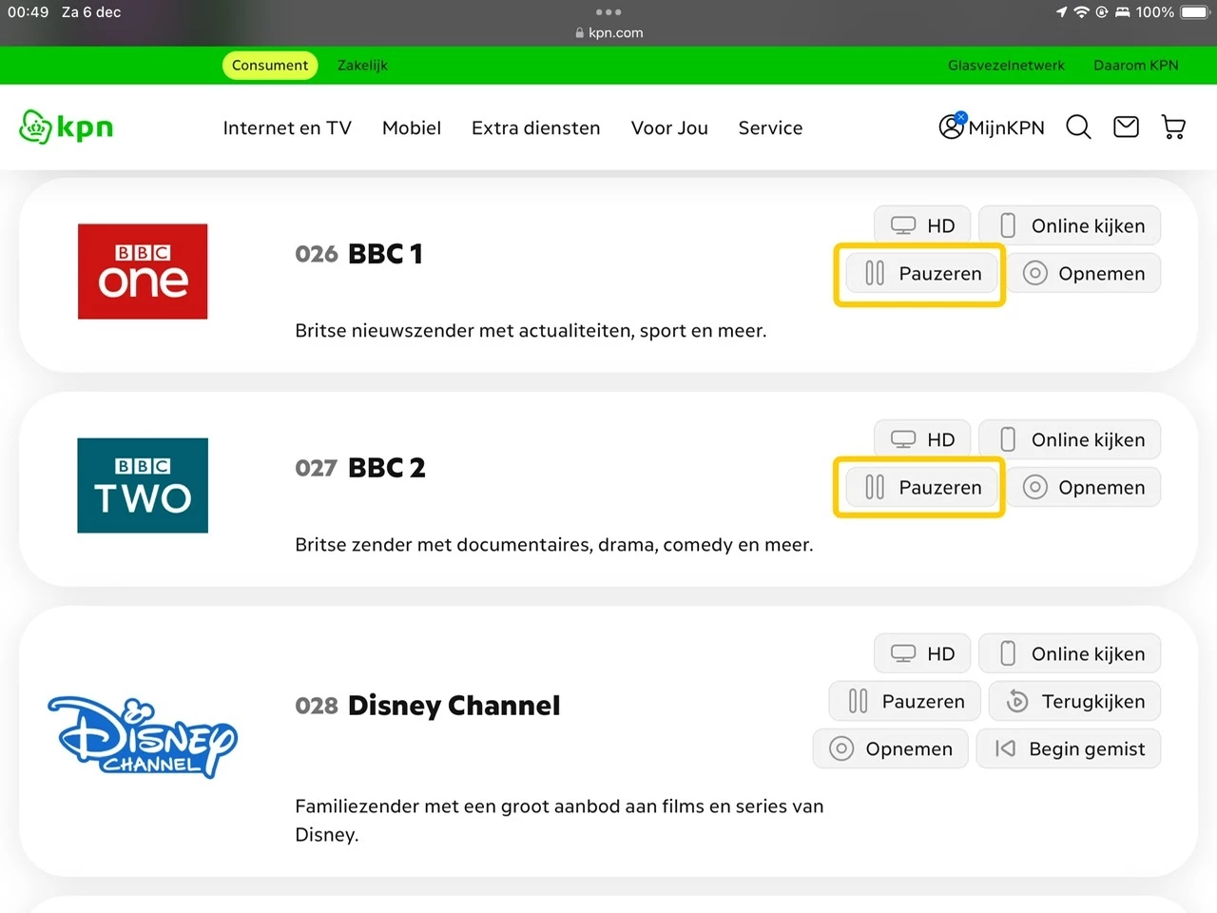This screenshot has height=913, width=1217.
Task: Select the Consument tab
Action: pyautogui.click(x=270, y=65)
